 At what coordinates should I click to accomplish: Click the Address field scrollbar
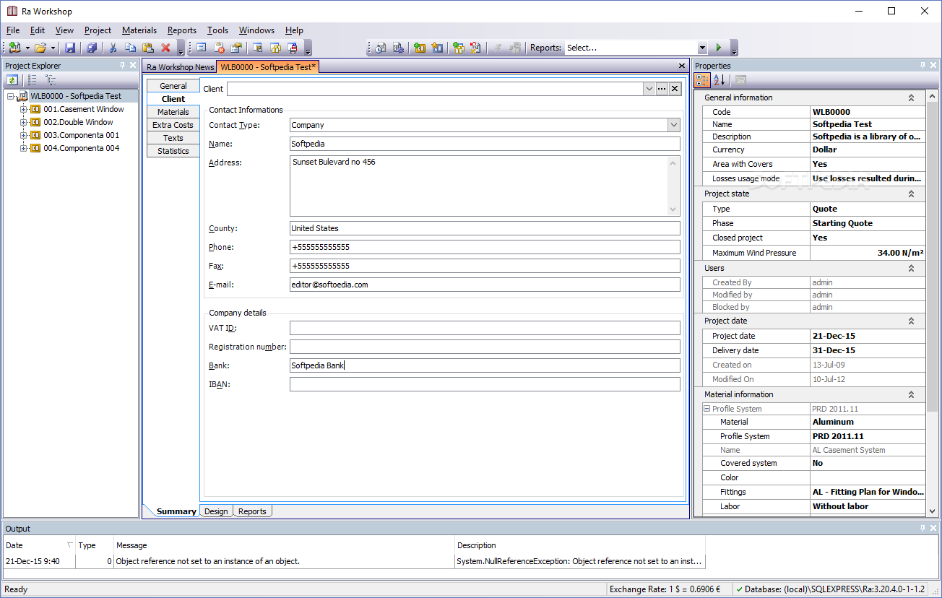point(674,186)
